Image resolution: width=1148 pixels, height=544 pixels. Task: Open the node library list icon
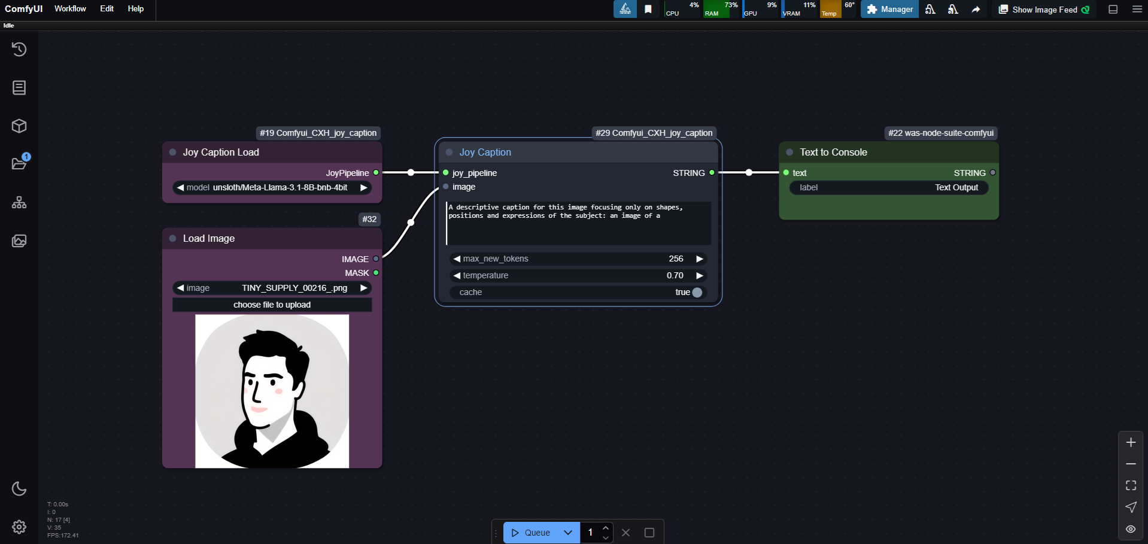[19, 87]
